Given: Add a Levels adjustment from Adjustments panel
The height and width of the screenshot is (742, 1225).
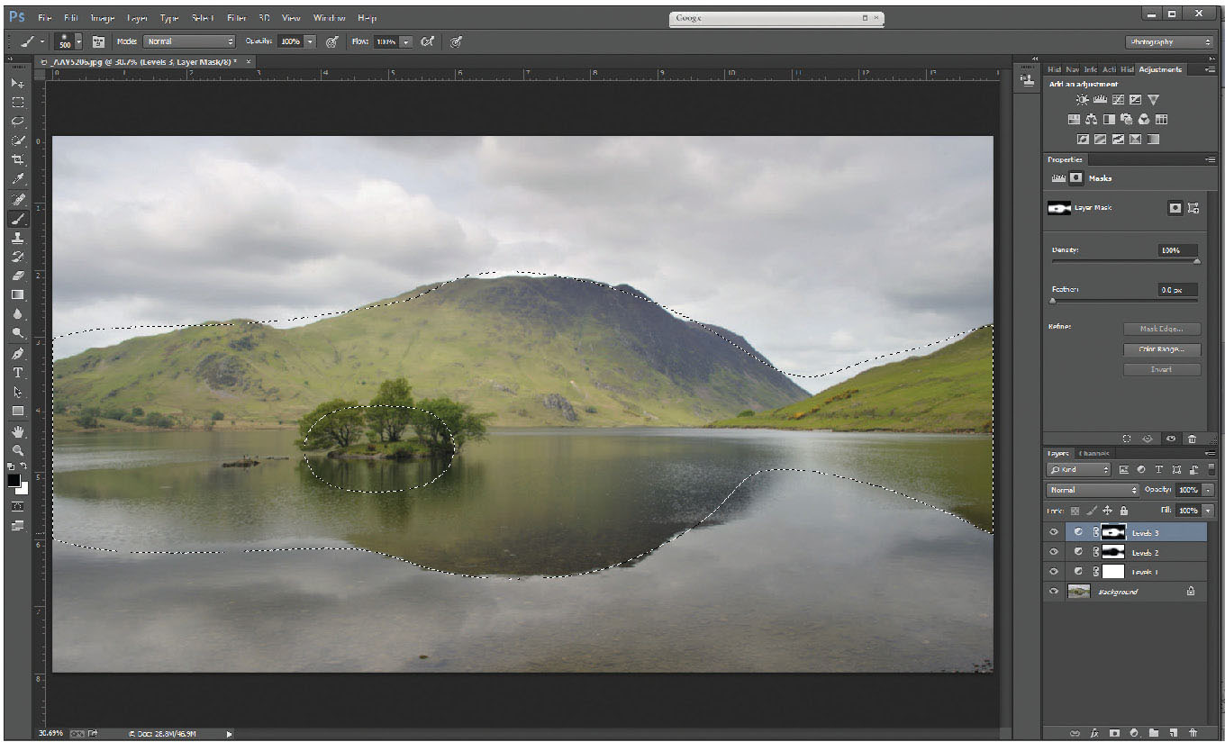Looking at the screenshot, I should (1100, 100).
